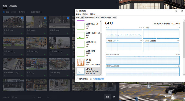Open 打开资源监视器 link
The width and height of the screenshot is (185, 101).
[x=98, y=79]
